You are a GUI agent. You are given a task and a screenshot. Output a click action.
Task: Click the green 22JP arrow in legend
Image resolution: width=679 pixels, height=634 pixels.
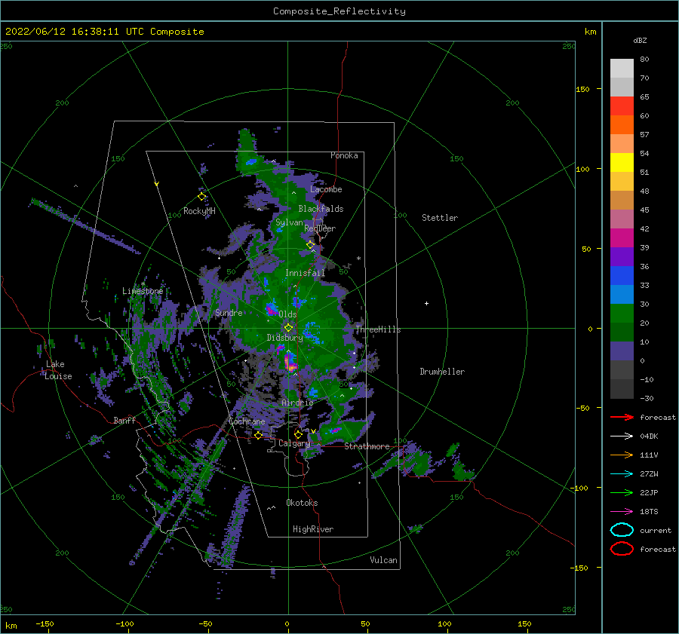pos(622,492)
